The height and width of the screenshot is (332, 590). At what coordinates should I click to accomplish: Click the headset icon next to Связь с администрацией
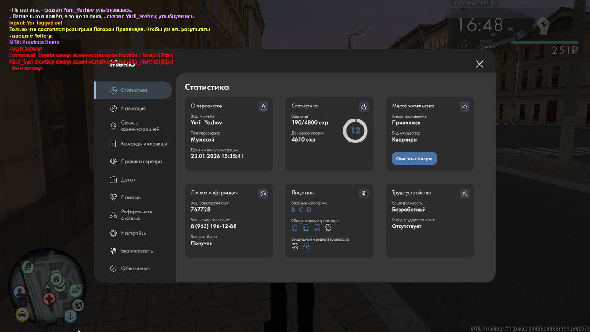click(113, 126)
